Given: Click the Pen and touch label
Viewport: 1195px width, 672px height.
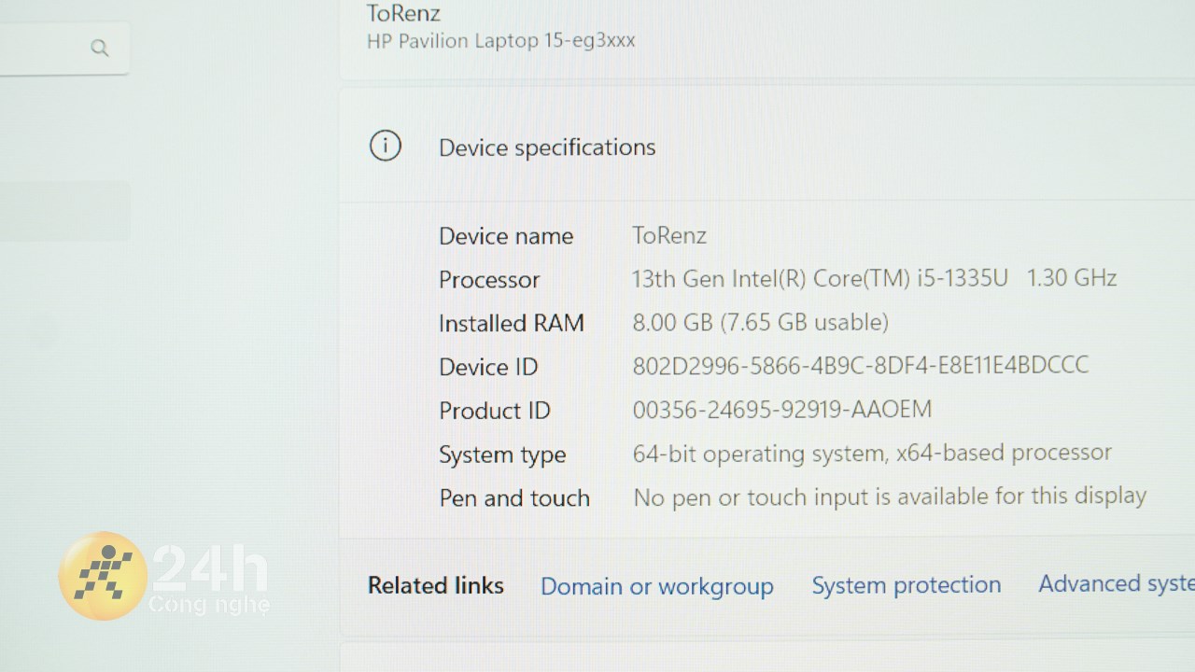Looking at the screenshot, I should pyautogui.click(x=514, y=498).
